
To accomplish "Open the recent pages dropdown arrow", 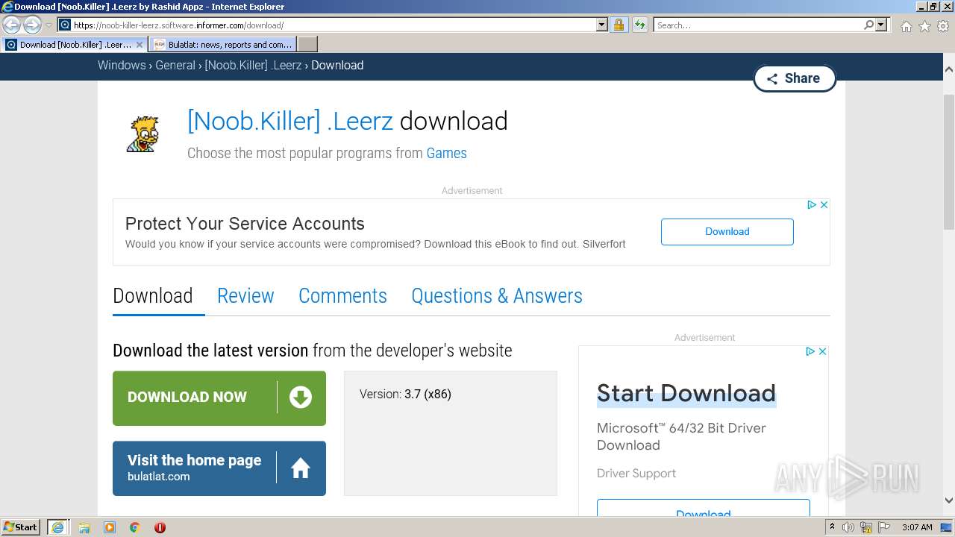I will [x=48, y=25].
